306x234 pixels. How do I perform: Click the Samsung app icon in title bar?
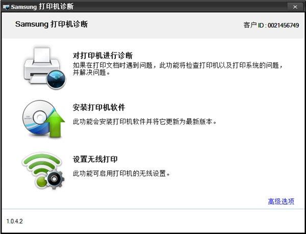[6, 7]
